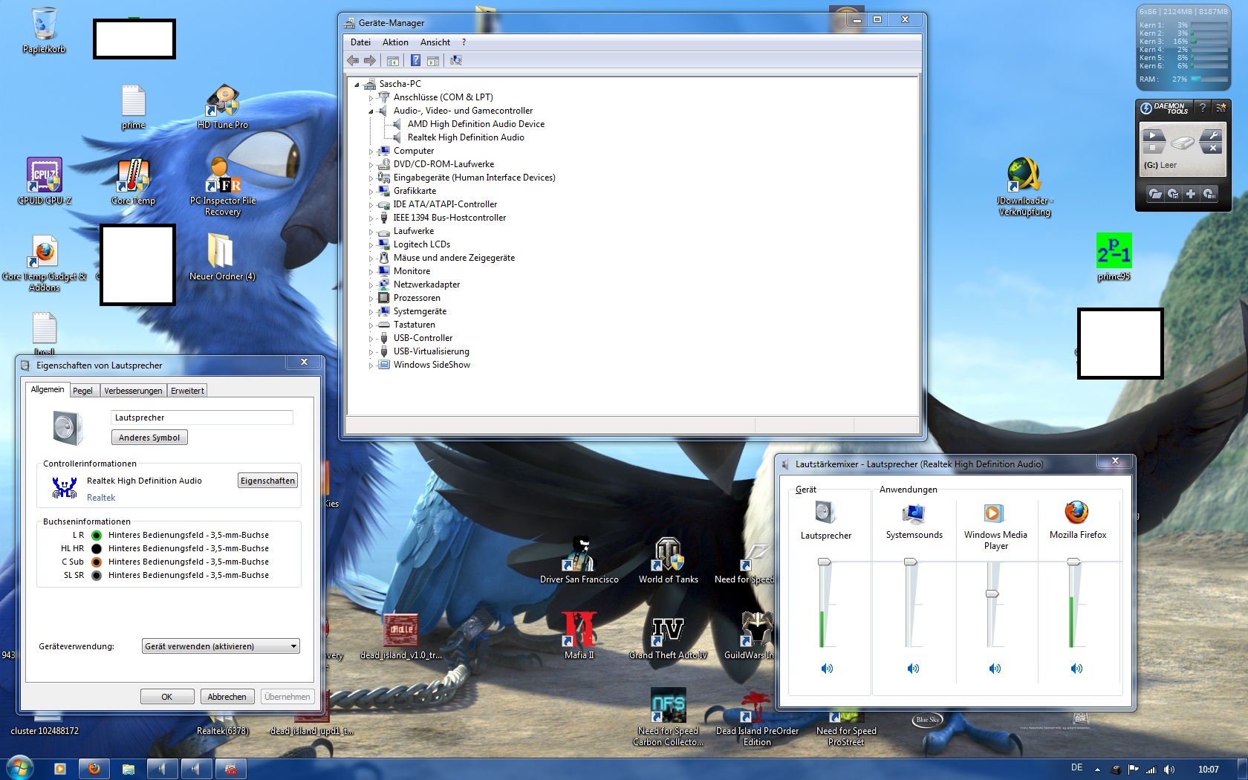
Task: Click DE language indicator in taskbar
Action: coord(1077,768)
